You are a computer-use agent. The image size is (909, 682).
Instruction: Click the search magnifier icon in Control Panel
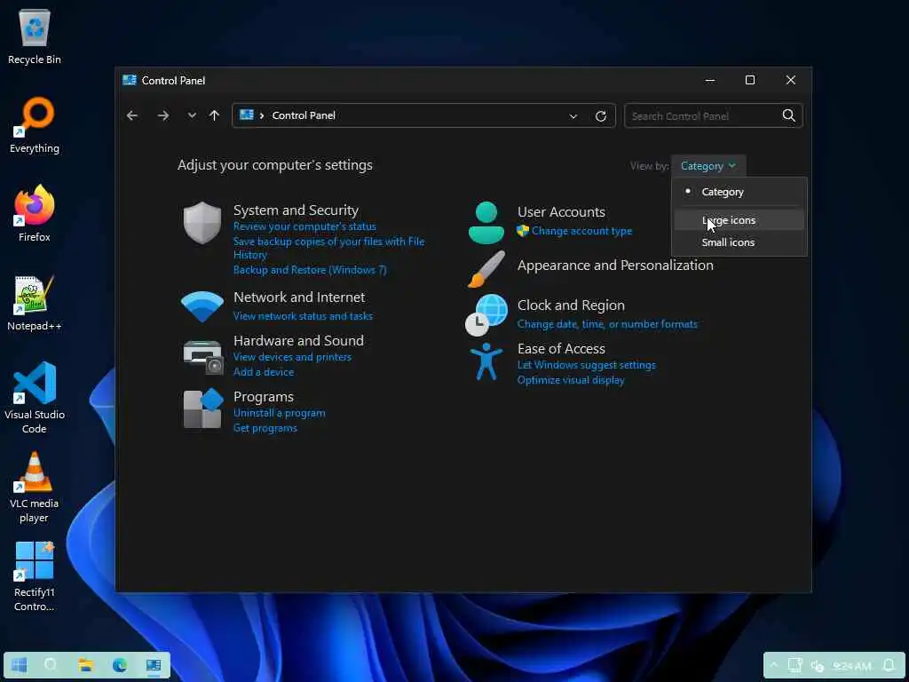click(788, 115)
